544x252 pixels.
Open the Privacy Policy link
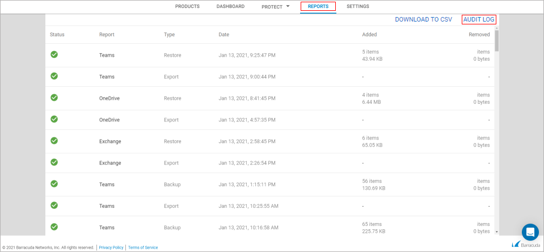tap(111, 247)
